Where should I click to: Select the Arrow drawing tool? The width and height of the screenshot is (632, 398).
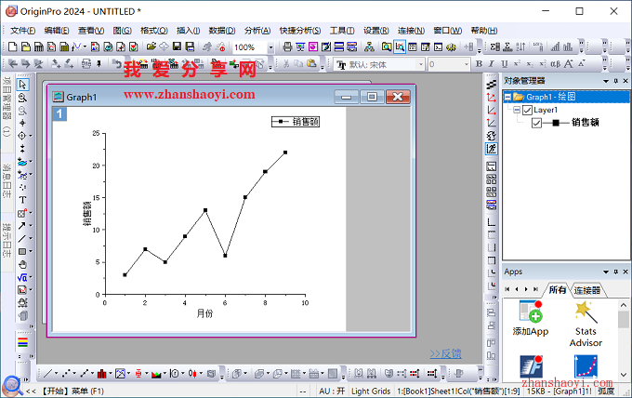point(22,225)
